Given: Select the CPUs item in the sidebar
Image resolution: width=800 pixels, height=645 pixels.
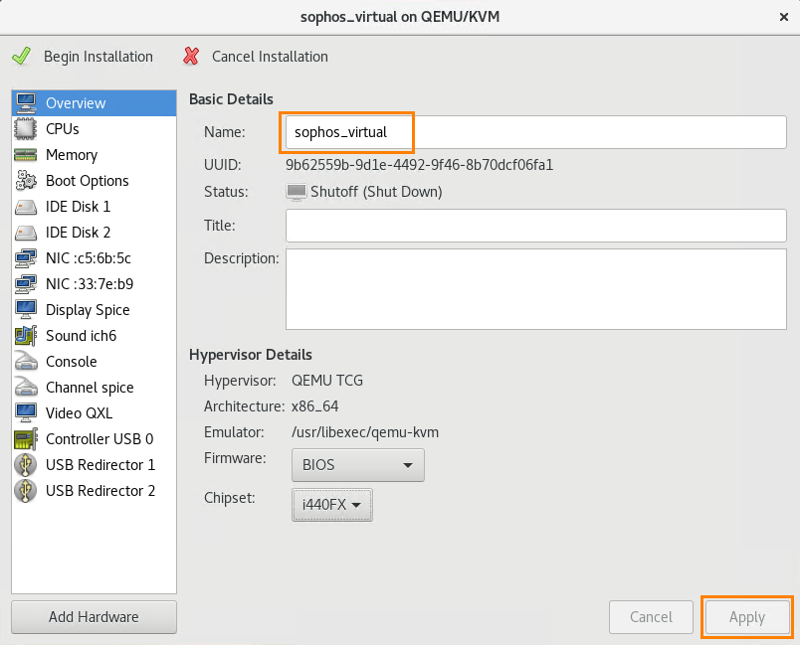Looking at the screenshot, I should pyautogui.click(x=60, y=129).
